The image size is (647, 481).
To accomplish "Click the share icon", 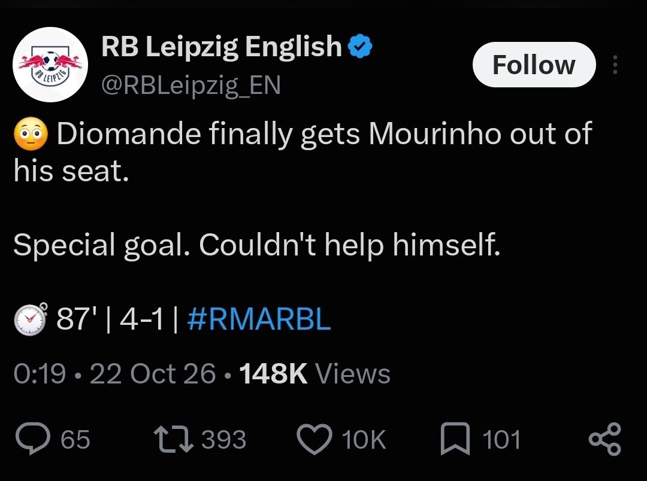I will [604, 439].
